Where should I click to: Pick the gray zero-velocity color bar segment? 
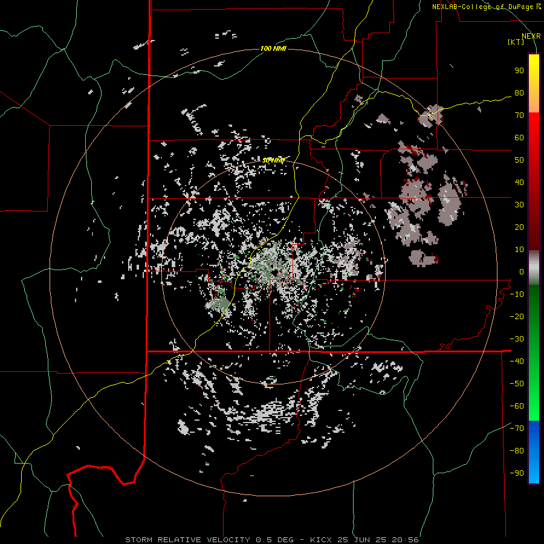click(534, 268)
